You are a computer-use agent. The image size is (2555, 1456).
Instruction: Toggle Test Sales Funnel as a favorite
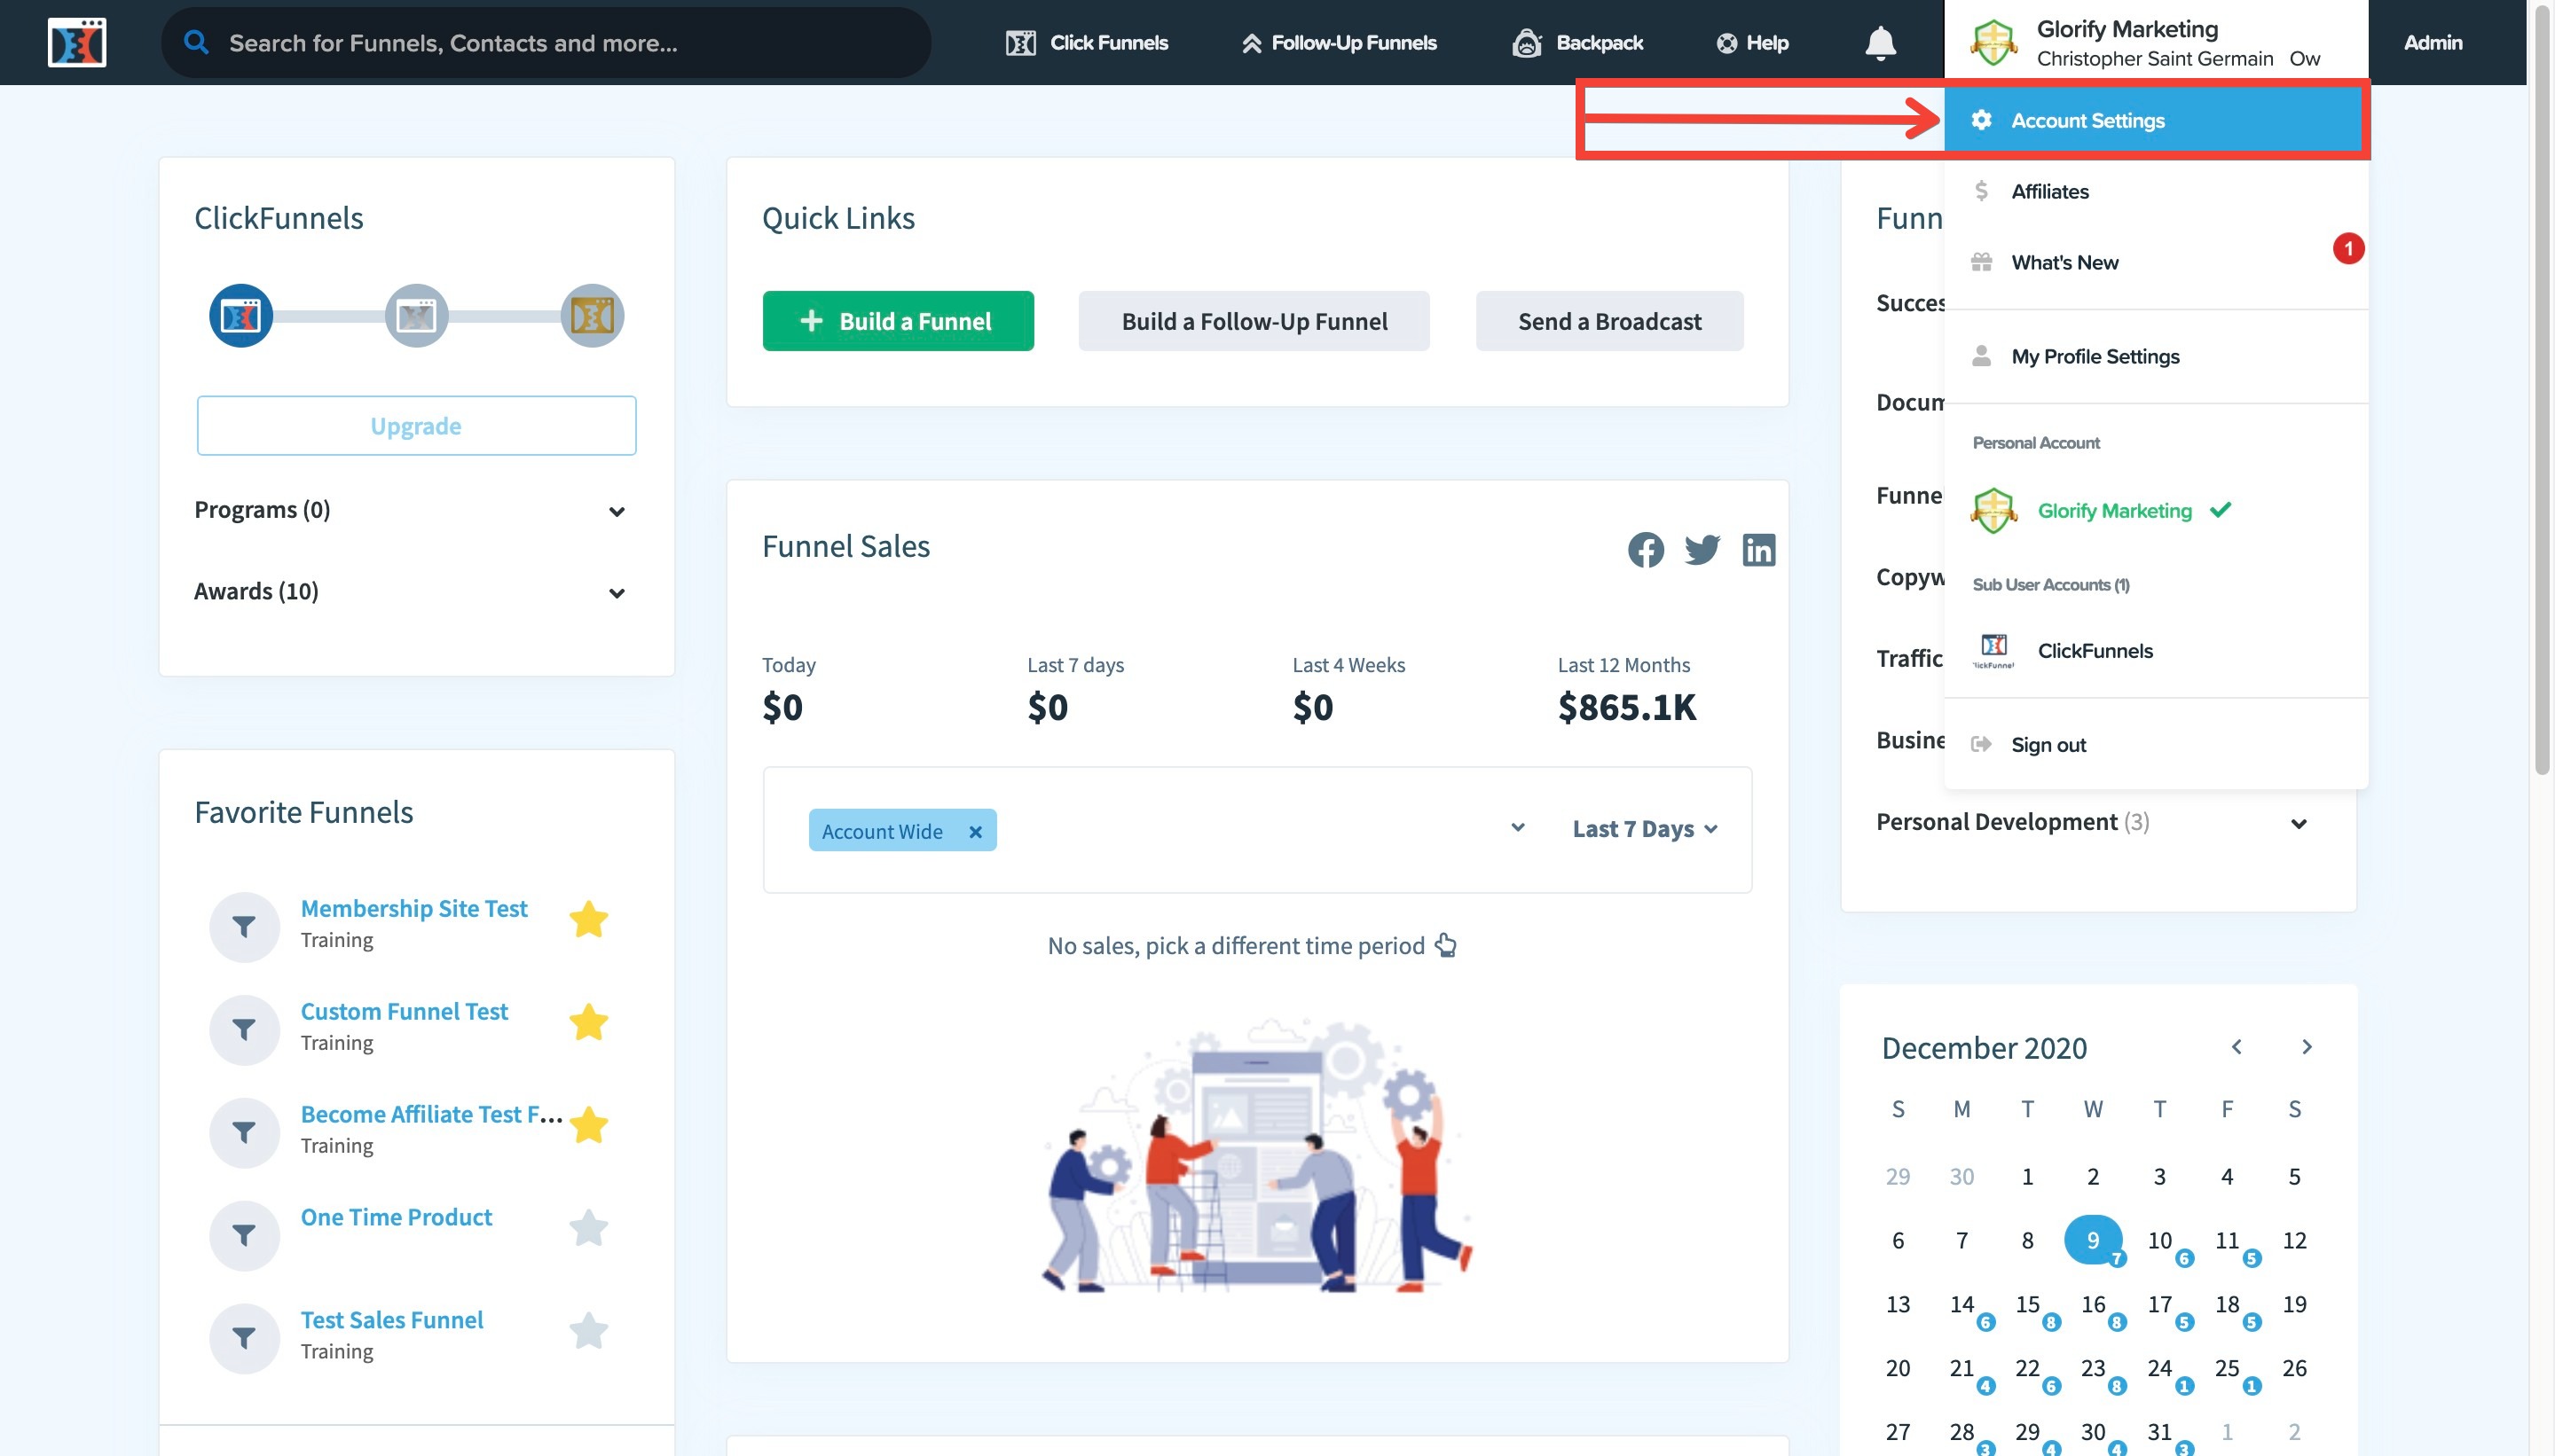[x=588, y=1330]
